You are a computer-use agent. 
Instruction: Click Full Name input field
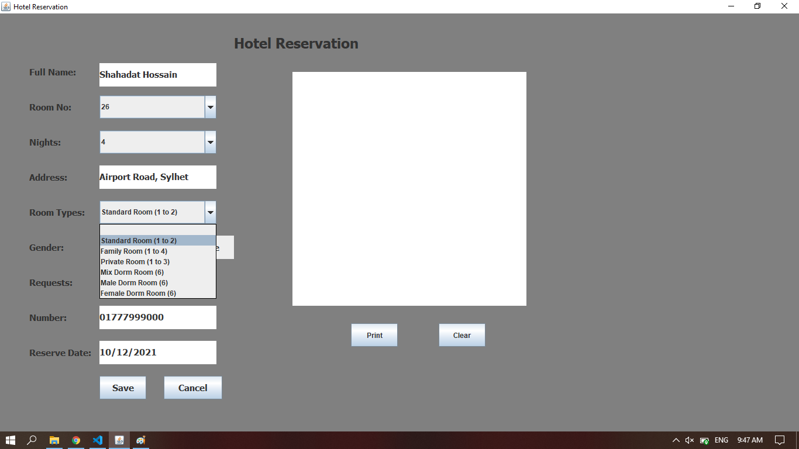click(x=158, y=75)
